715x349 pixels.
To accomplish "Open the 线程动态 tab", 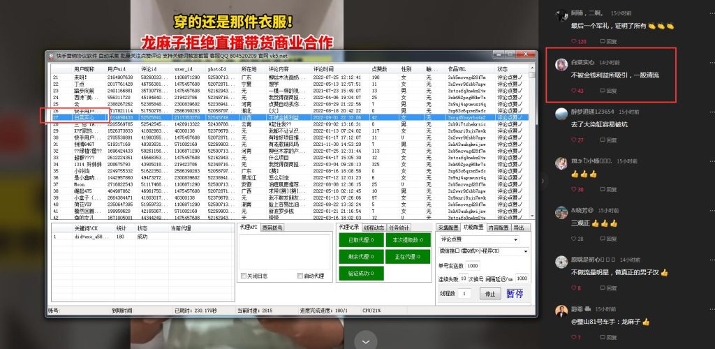I will pyautogui.click(x=374, y=228).
